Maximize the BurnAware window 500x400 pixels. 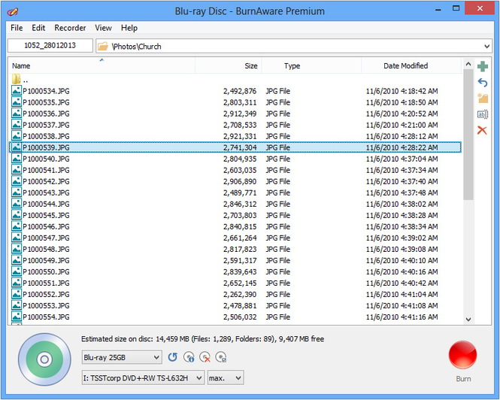(456, 8)
